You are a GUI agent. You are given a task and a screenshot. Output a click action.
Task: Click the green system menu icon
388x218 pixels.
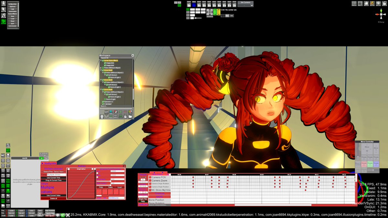coord(4,22)
